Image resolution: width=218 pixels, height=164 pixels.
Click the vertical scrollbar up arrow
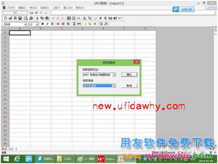coord(215,30)
